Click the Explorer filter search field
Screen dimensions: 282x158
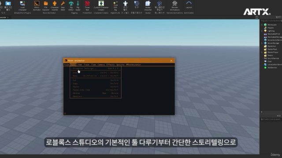(271, 21)
